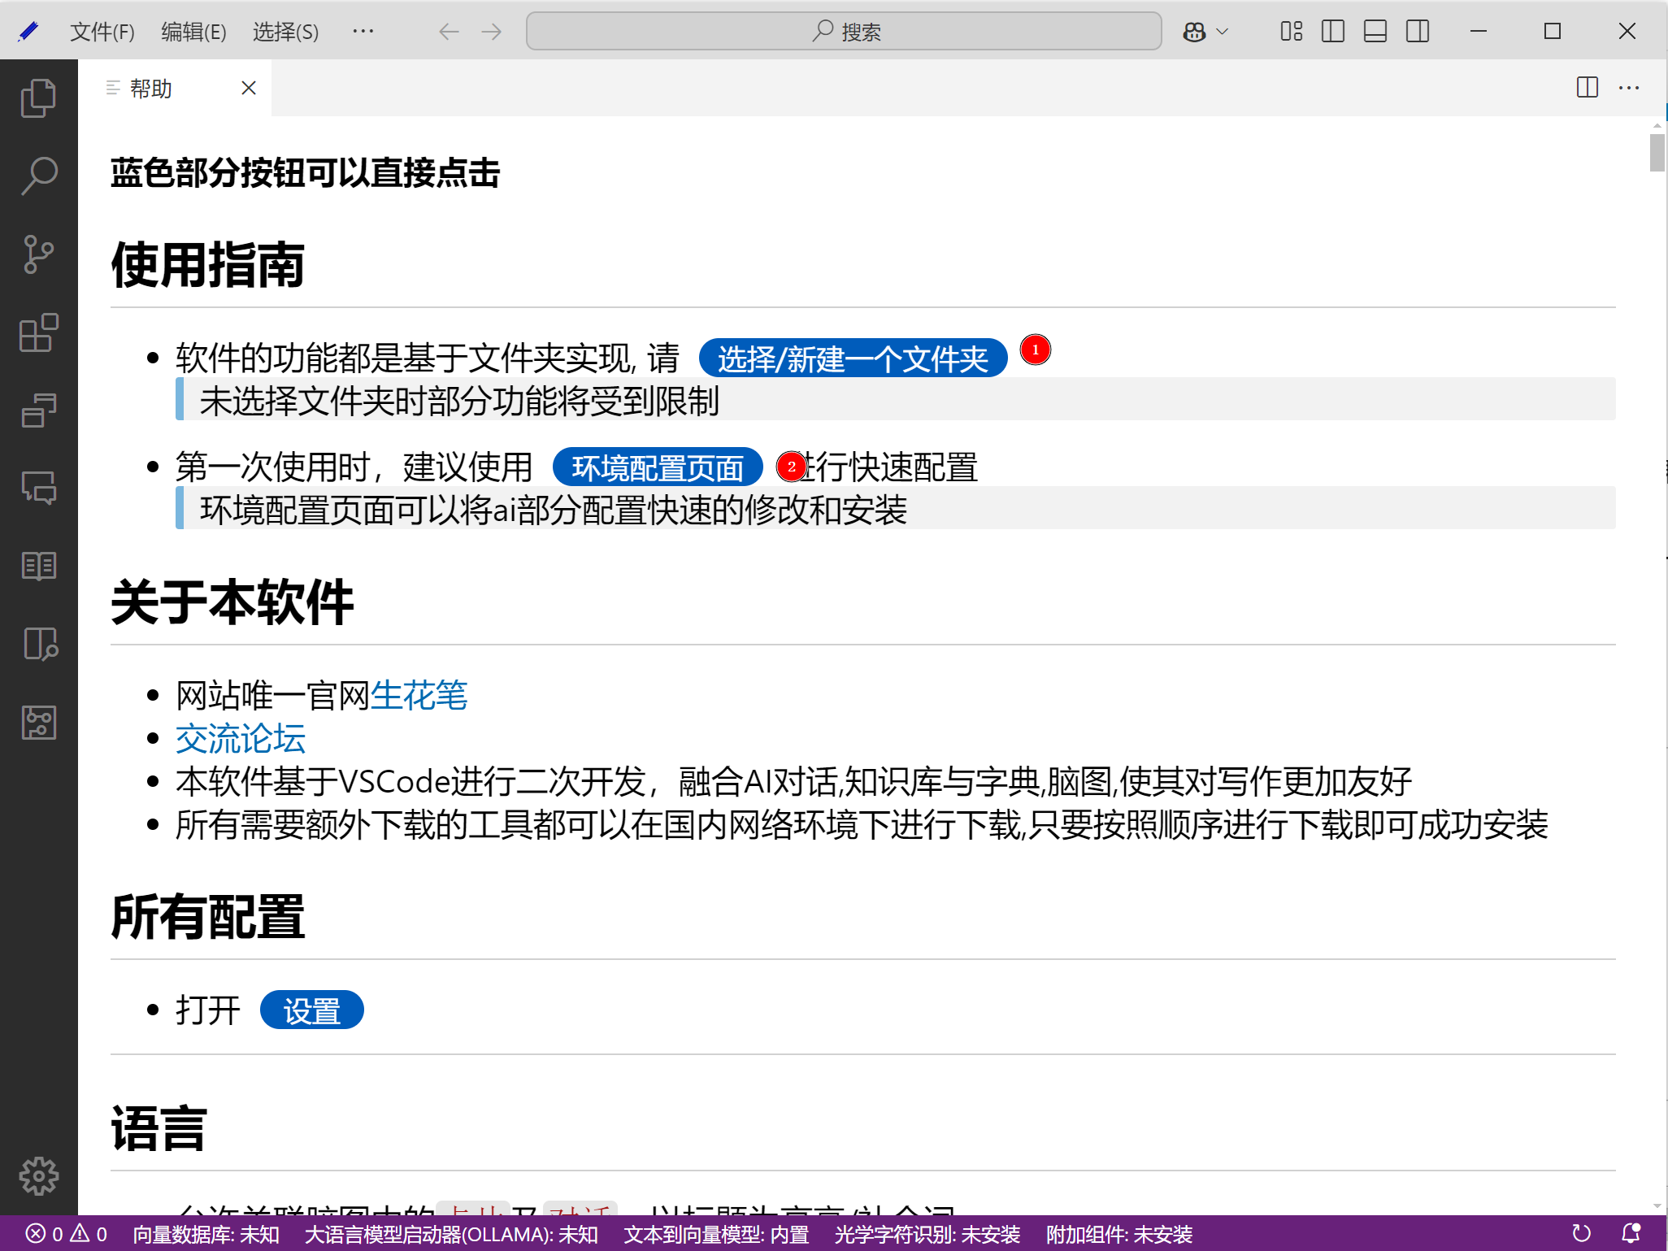Close the 帮助 tab
Viewport: 1668px width, 1251px height.
point(249,88)
